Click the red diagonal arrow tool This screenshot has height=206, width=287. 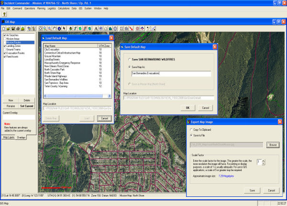[x=131, y=29]
